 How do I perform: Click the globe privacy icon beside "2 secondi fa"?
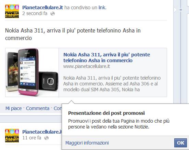(x=52, y=14)
